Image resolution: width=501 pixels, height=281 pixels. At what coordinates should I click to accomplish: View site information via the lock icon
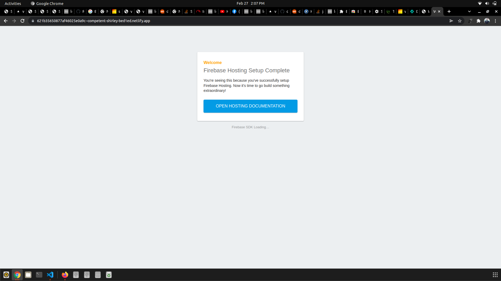(x=33, y=21)
